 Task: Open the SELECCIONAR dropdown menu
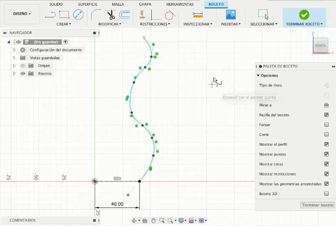coord(263,24)
